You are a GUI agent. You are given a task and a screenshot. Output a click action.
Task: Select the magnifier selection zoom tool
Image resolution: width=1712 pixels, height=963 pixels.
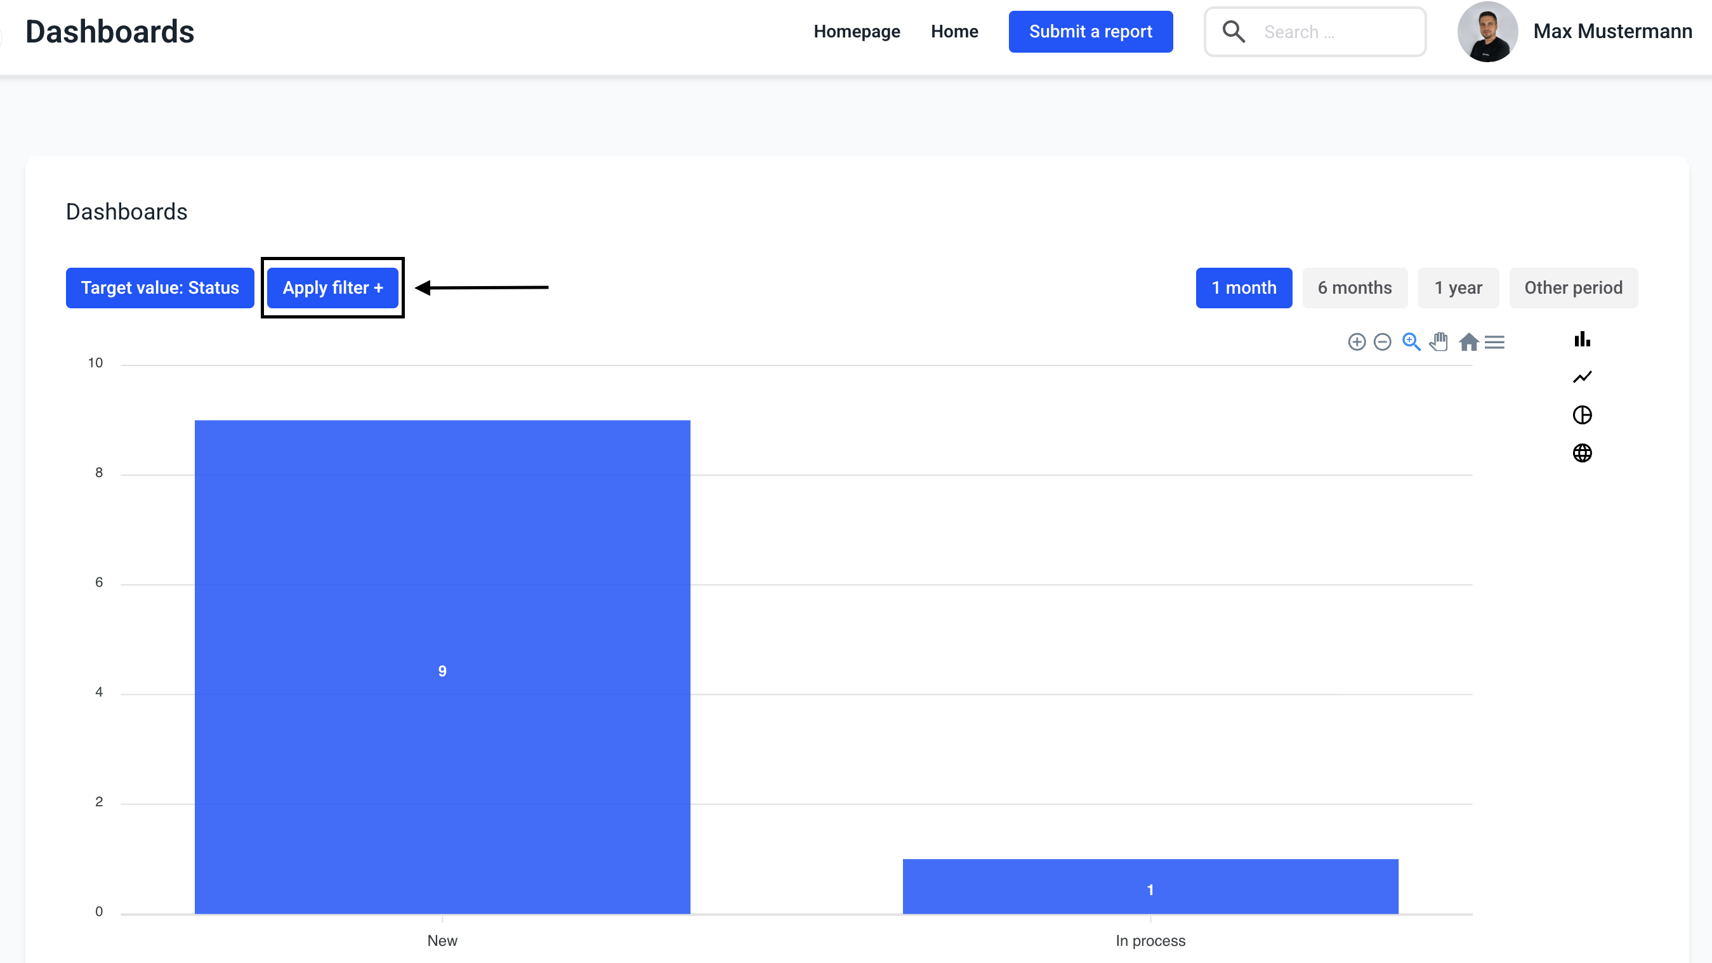coord(1411,341)
